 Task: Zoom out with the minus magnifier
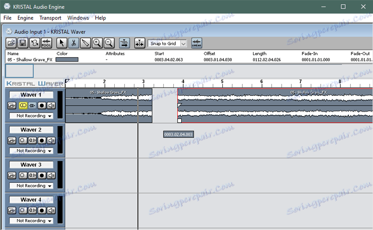109,43
